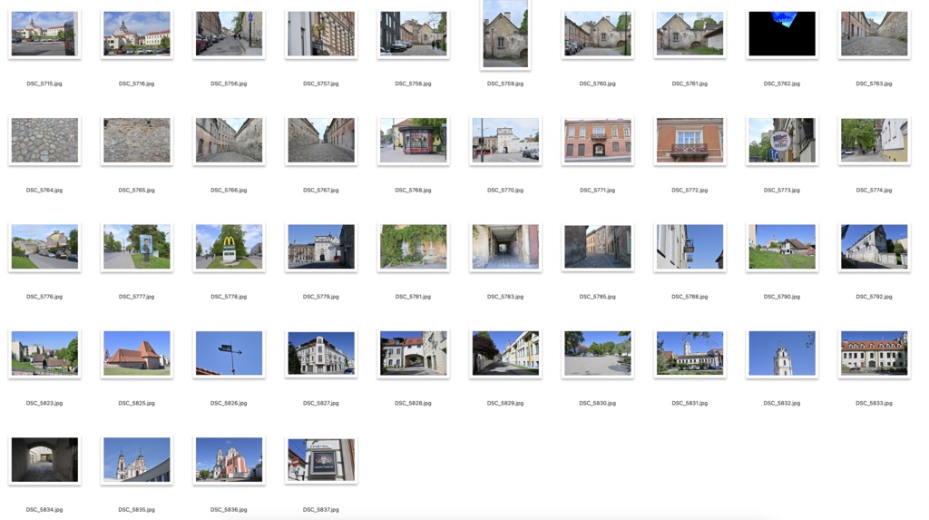Click the DSC_5779.jpg thumbnail

tap(321, 247)
